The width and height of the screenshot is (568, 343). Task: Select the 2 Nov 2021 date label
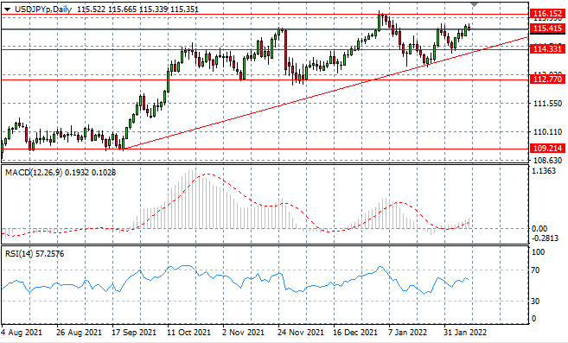[x=243, y=332]
